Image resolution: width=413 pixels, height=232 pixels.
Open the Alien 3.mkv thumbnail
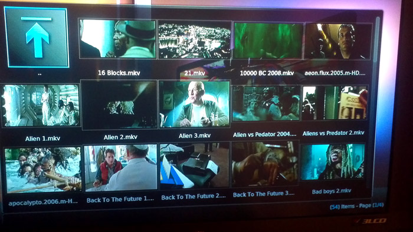pos(195,104)
